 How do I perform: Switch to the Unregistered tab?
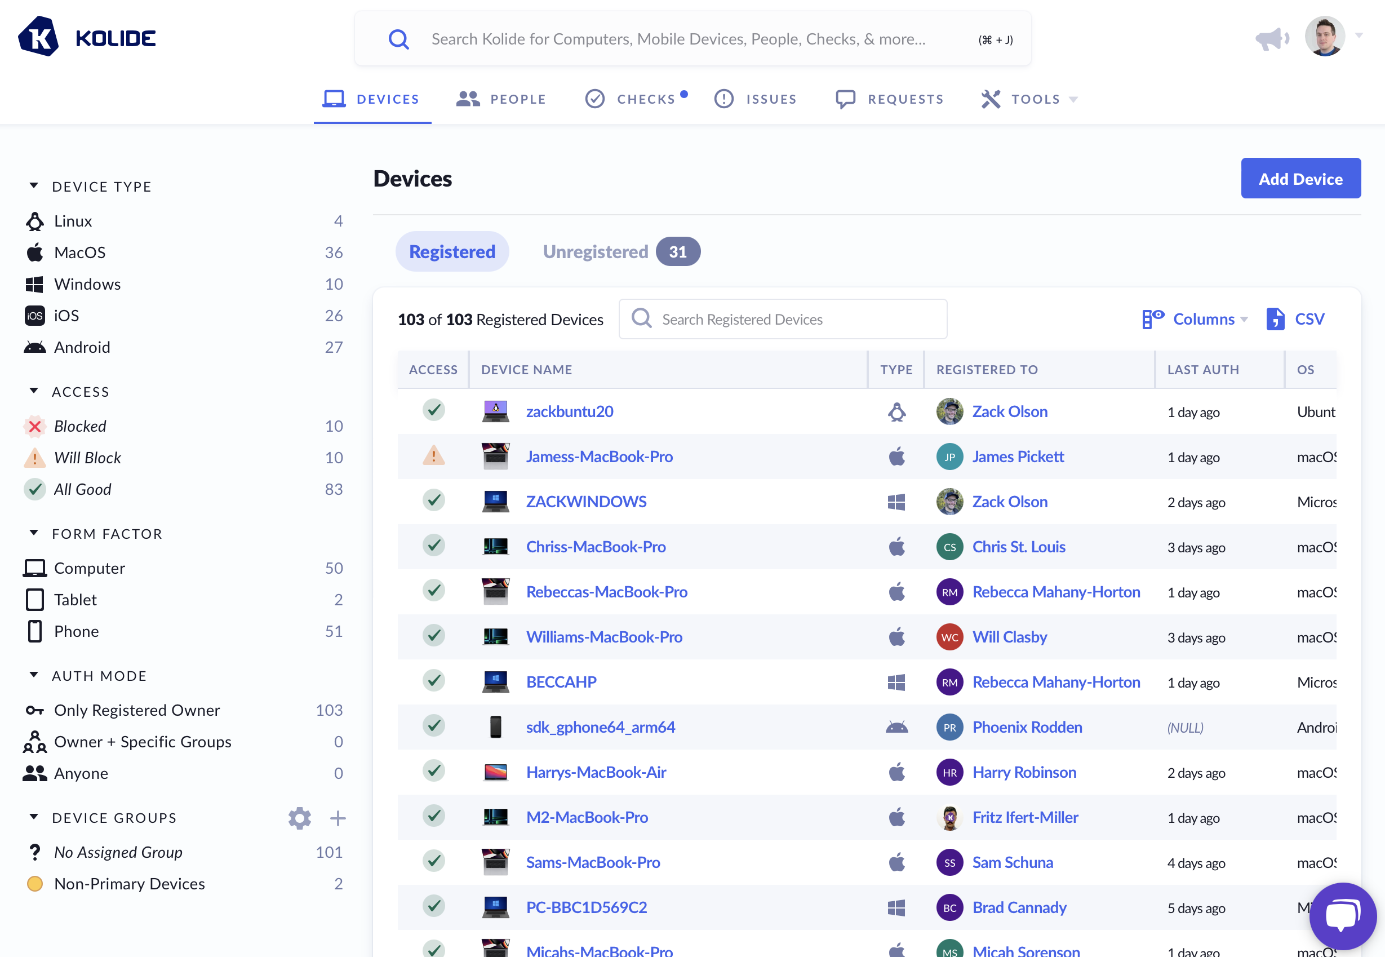coord(595,251)
